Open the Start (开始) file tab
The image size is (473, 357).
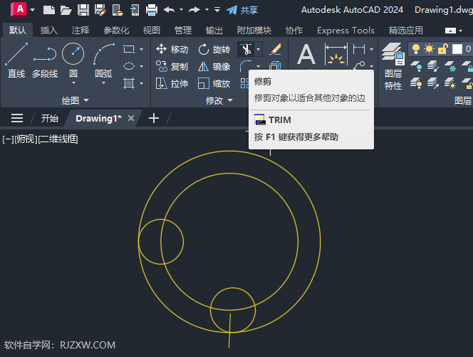point(49,118)
